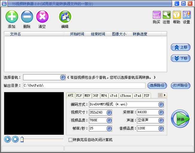Viewport: 195px width, 153px height.
Task: Open the frame rate 25 dropdown
Action: click(x=109, y=128)
